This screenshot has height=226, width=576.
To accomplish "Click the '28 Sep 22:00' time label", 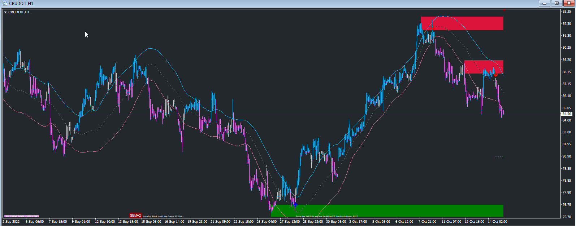I will 313,222.
